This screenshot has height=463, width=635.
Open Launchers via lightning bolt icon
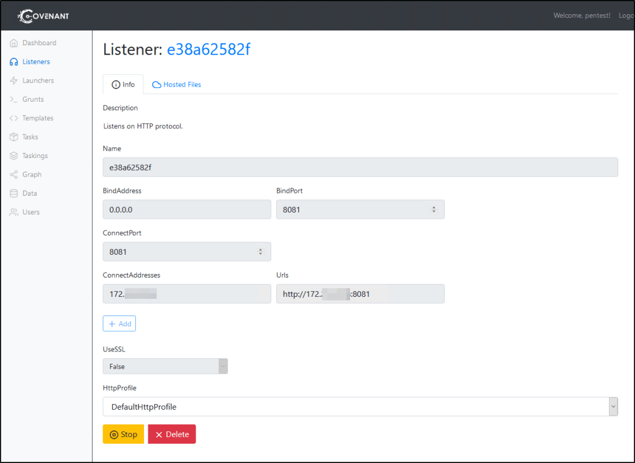coord(14,81)
